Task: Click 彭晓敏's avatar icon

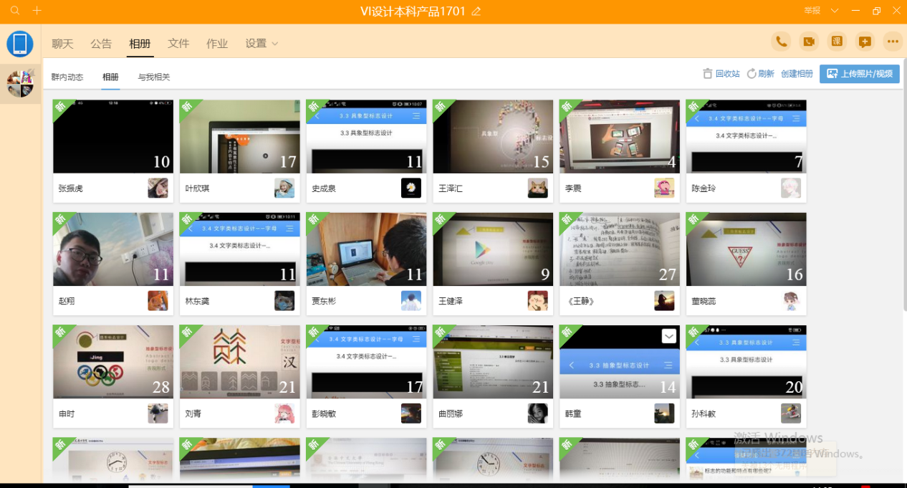Action: pos(411,413)
